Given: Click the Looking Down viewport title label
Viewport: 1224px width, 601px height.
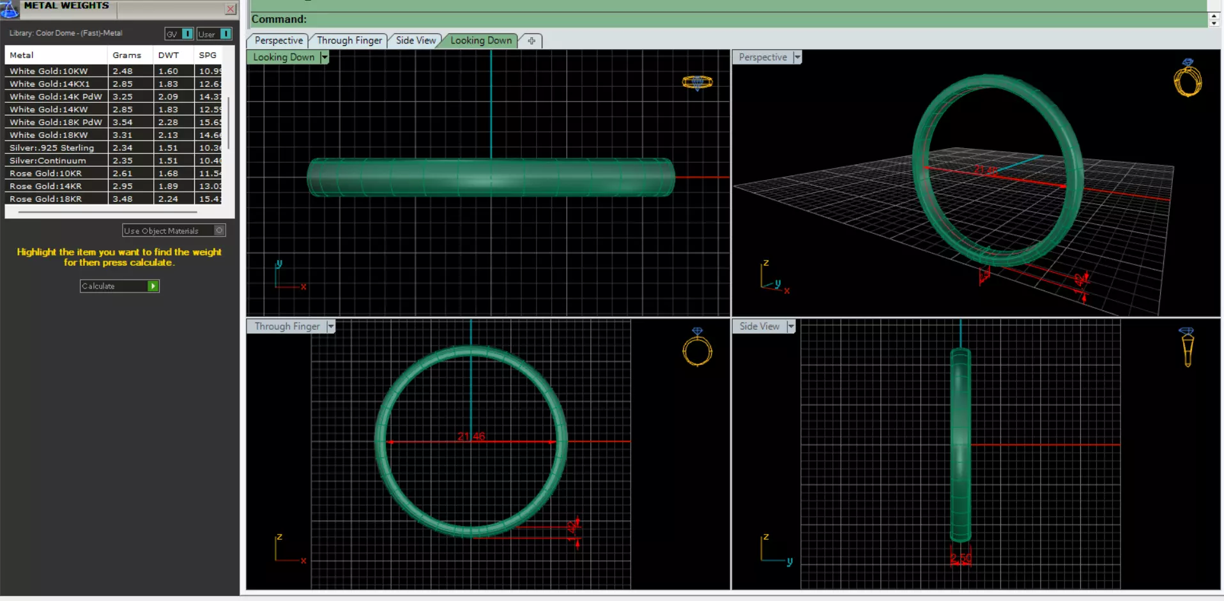Looking at the screenshot, I should (284, 57).
